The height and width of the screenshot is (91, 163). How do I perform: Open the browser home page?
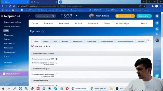14,6
